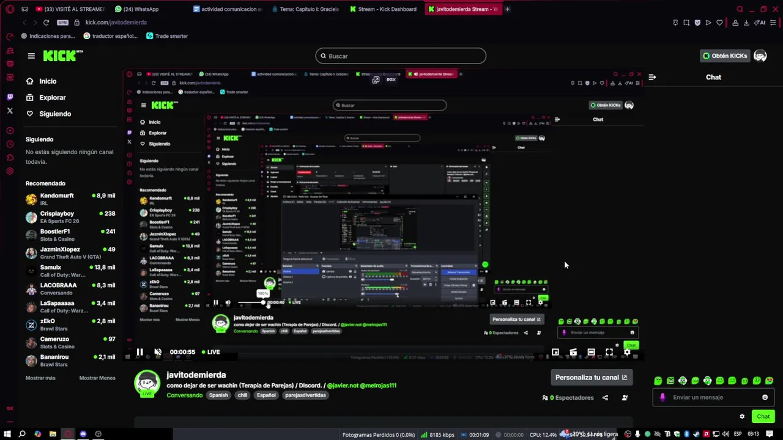This screenshot has height=440, width=783.
Task: Open Explorar in sidebar
Action: coord(46,97)
